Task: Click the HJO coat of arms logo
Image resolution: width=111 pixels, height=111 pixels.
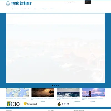Action: point(13,104)
